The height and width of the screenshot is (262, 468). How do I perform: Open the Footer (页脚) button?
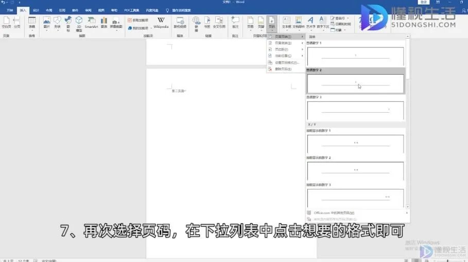[261, 24]
